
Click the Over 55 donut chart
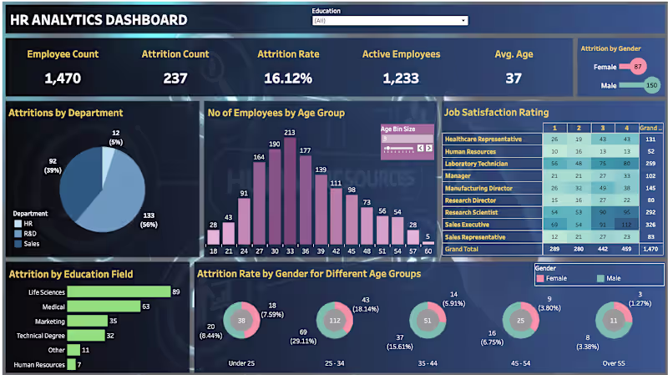(x=614, y=320)
